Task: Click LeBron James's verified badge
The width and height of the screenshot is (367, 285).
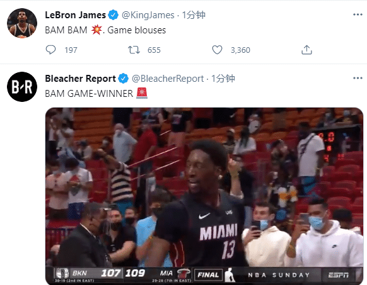Action: click(114, 15)
